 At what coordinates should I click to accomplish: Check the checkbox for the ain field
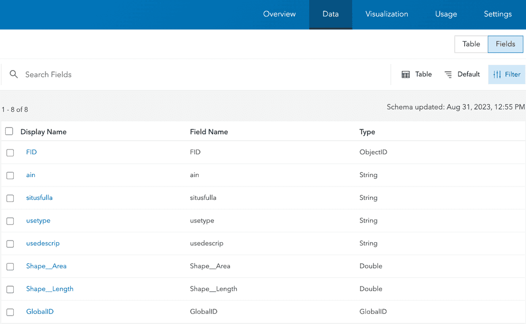9,174
